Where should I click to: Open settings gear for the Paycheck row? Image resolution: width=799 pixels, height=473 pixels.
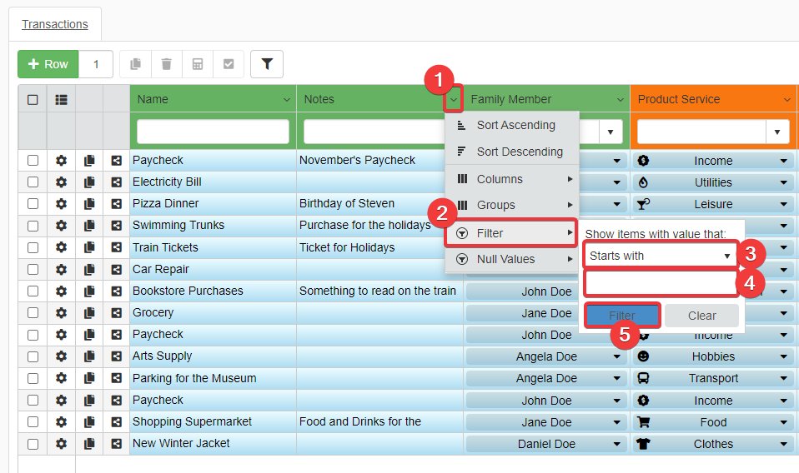pyautogui.click(x=61, y=160)
